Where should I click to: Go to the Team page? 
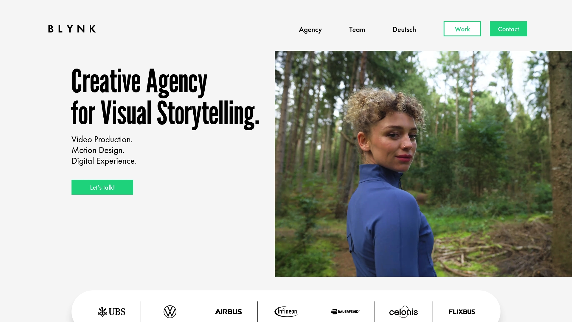[x=357, y=30]
